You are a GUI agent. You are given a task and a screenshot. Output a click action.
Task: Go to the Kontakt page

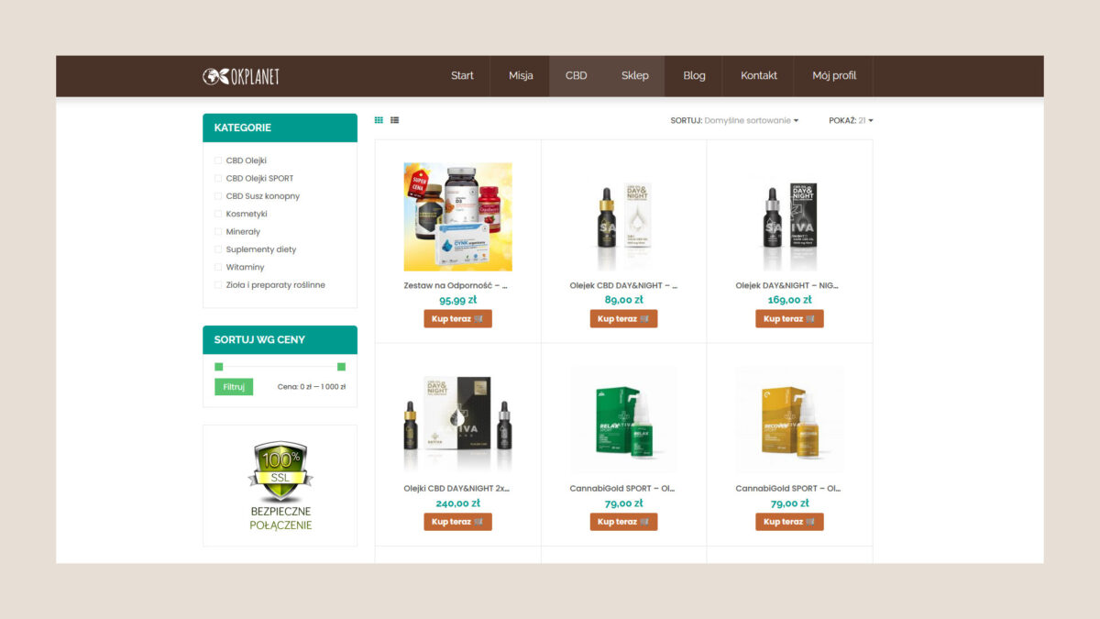[x=758, y=76]
